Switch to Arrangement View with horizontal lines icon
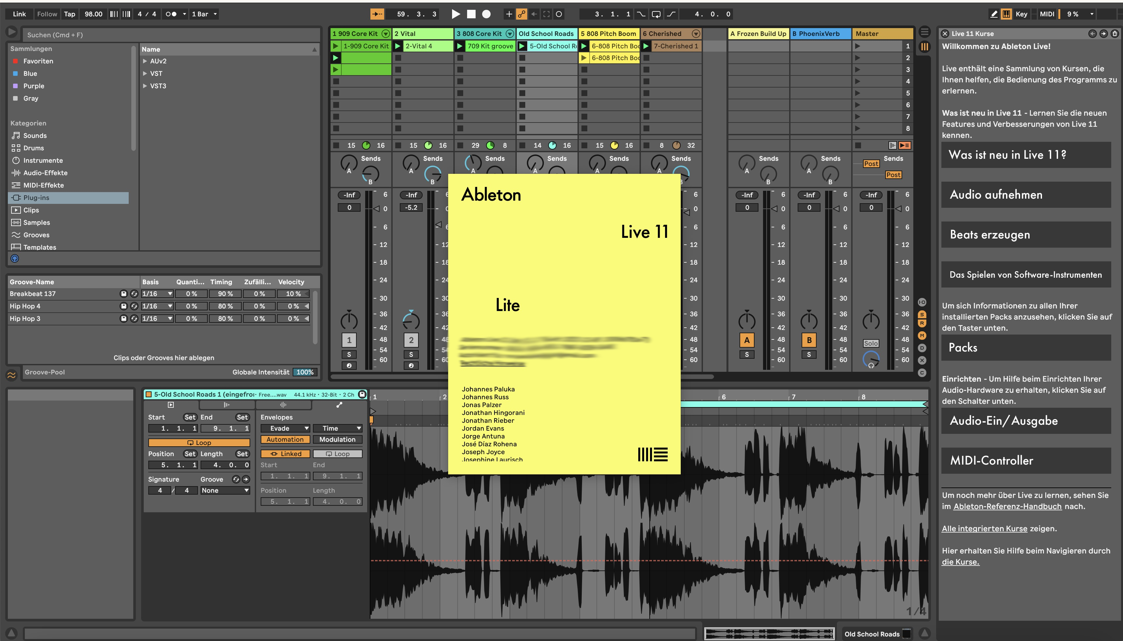 (x=924, y=32)
